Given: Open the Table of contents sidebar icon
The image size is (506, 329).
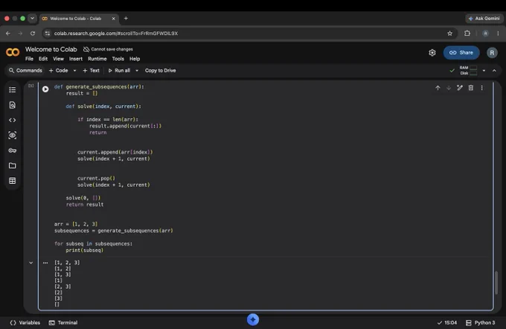Looking at the screenshot, I should coord(12,90).
